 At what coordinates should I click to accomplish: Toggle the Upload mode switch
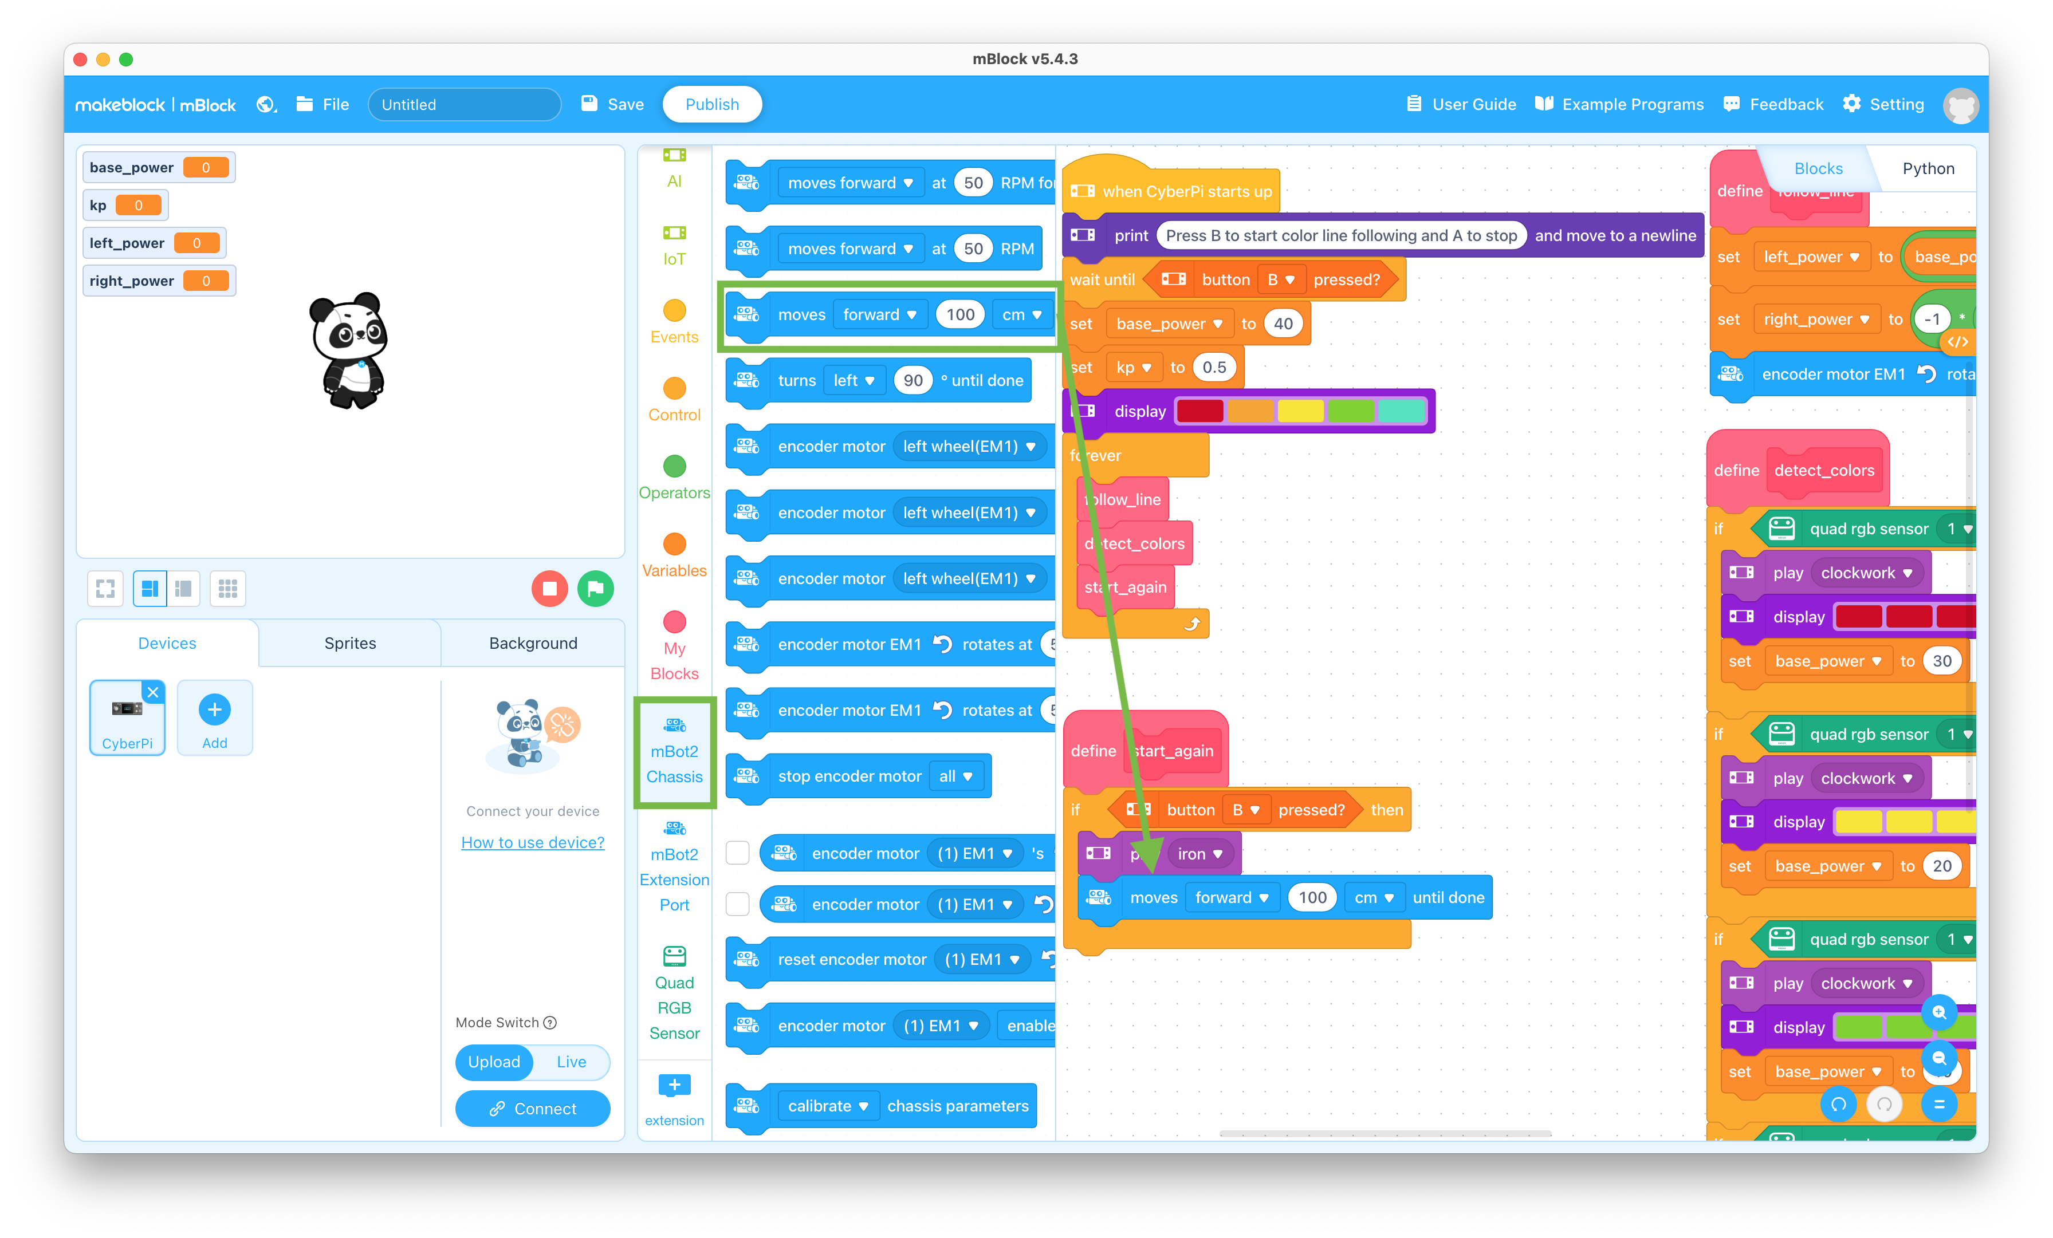coord(493,1060)
